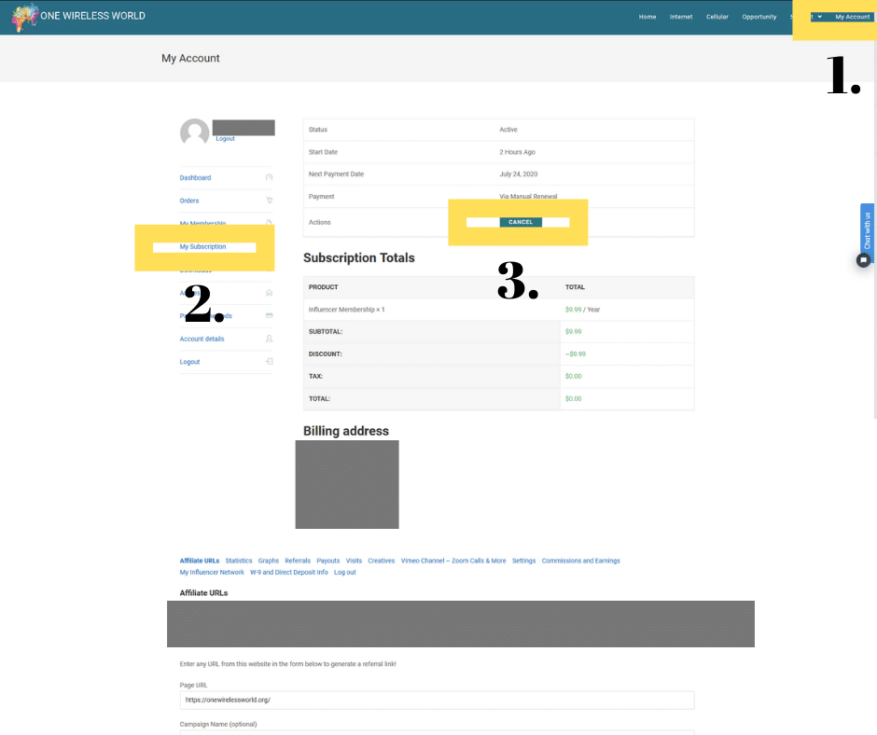
Task: Open the Dashboard gauge icon in sidebar
Action: coord(269,177)
